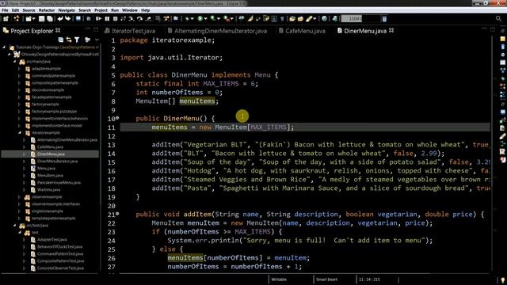This screenshot has height=285, width=507.
Task: Open the pencil tool dropdown arrow
Action: (x=314, y=19)
